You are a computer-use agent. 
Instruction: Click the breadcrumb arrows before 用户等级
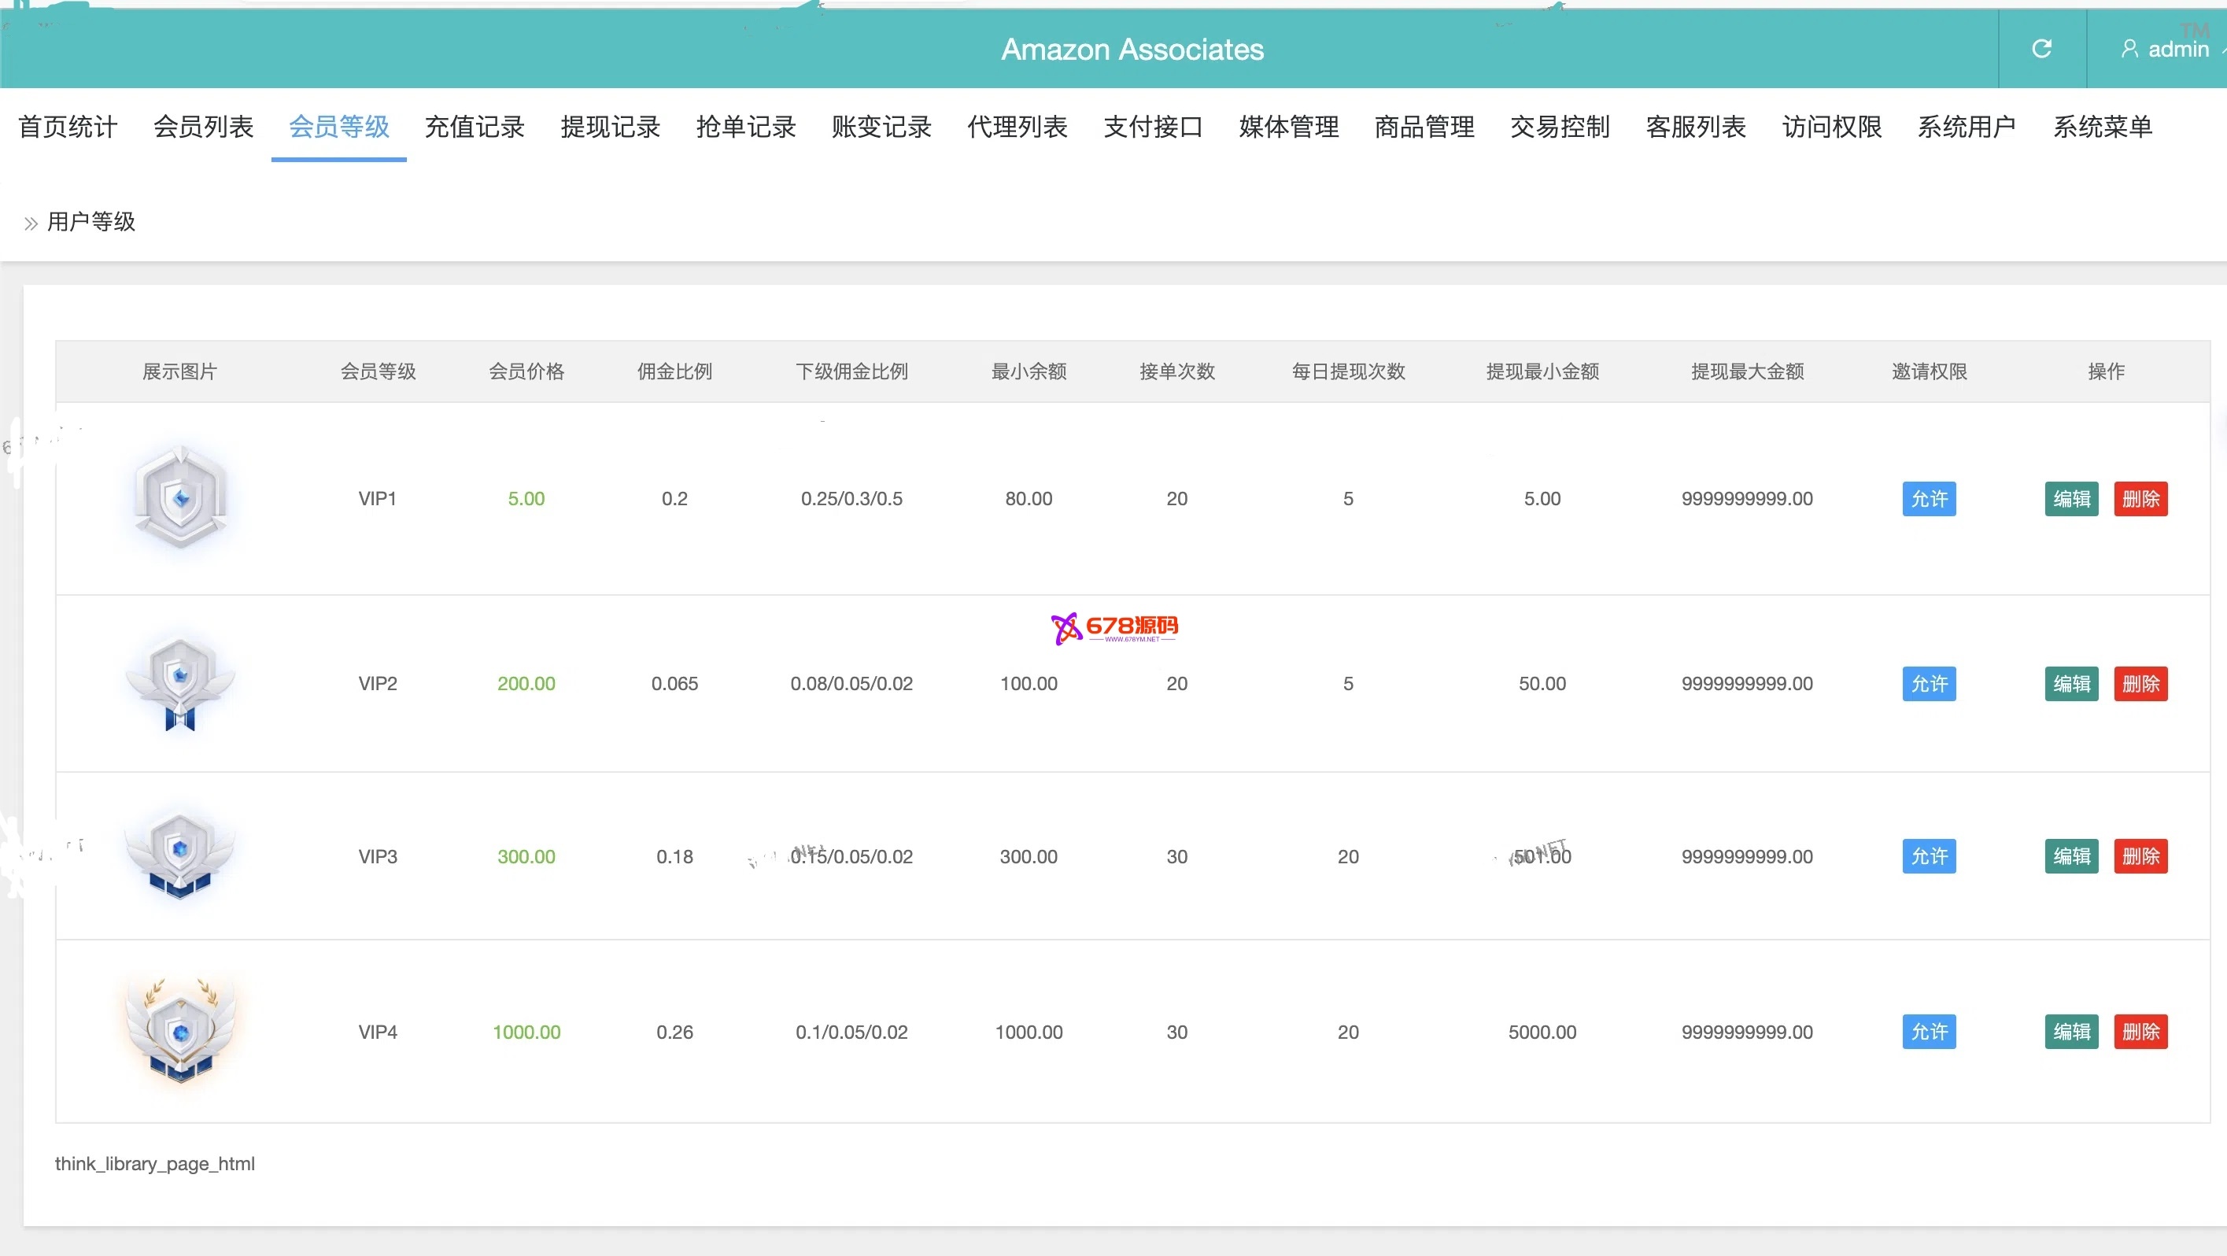31,223
